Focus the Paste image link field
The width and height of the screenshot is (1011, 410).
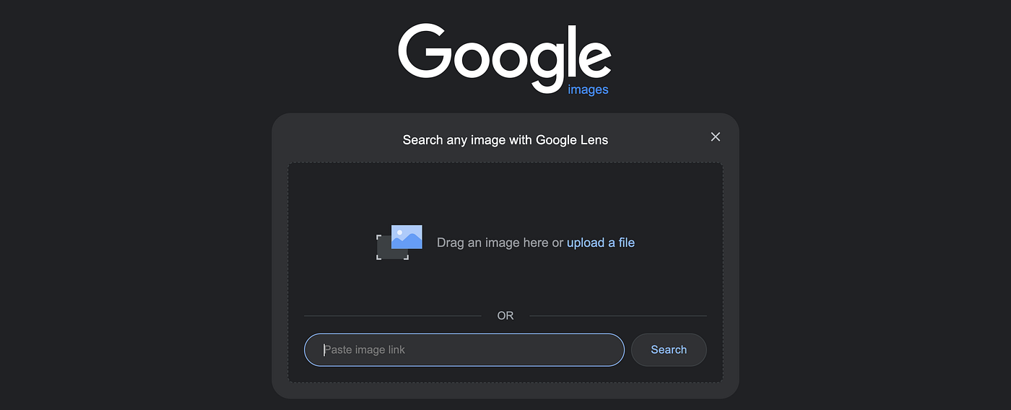[464, 349]
